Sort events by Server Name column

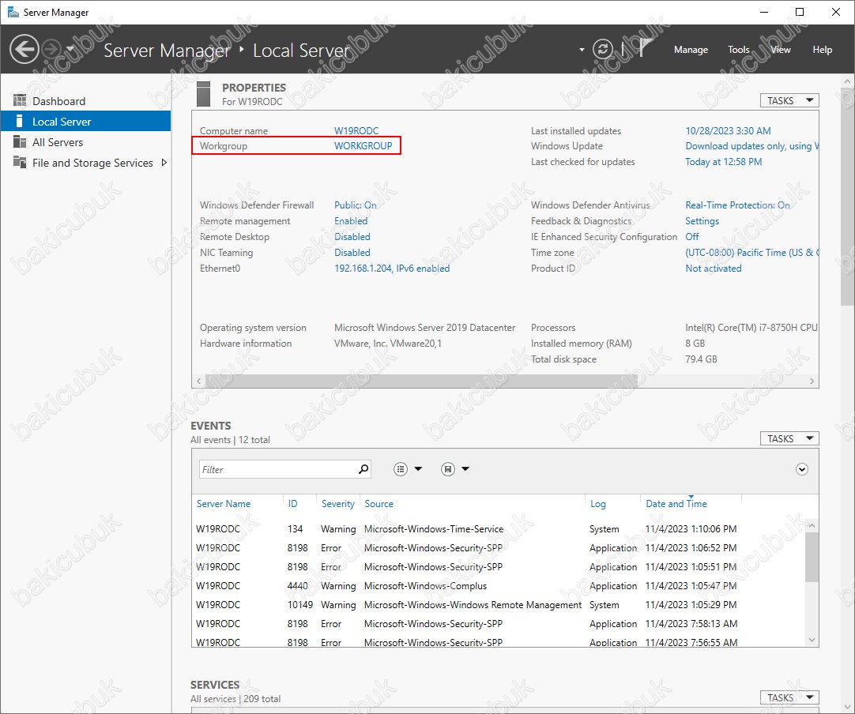(224, 504)
